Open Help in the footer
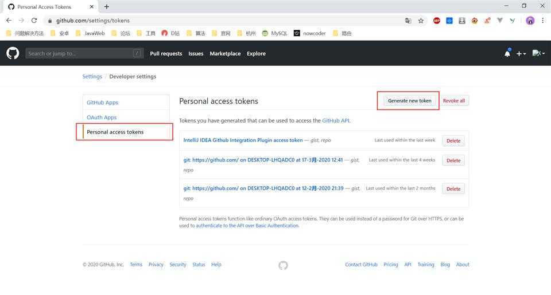 pos(216,265)
